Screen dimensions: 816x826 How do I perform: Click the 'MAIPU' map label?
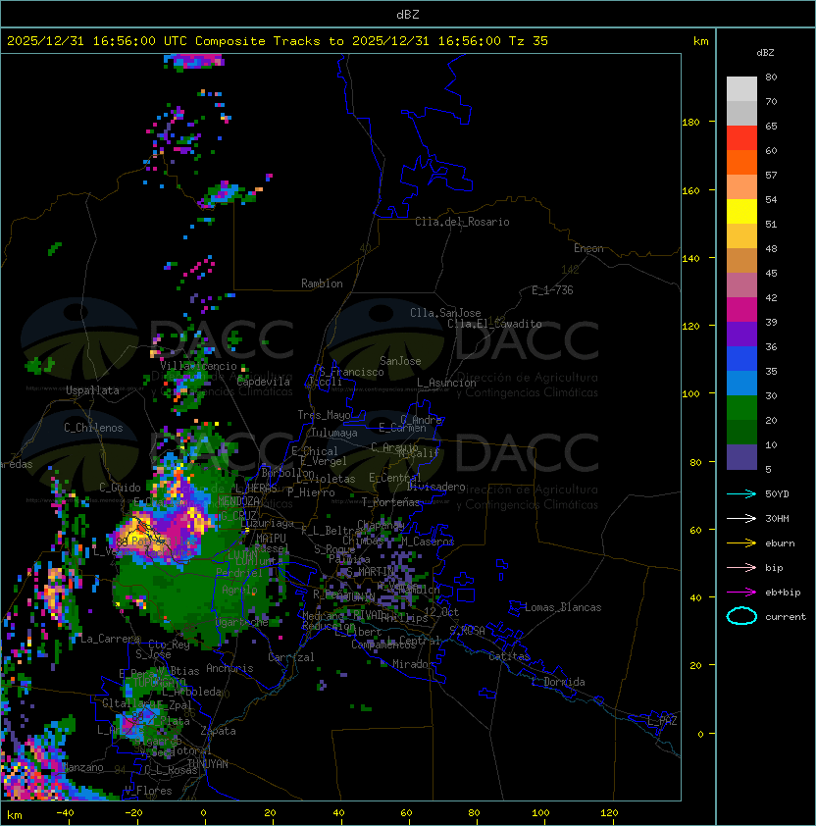pyautogui.click(x=271, y=539)
